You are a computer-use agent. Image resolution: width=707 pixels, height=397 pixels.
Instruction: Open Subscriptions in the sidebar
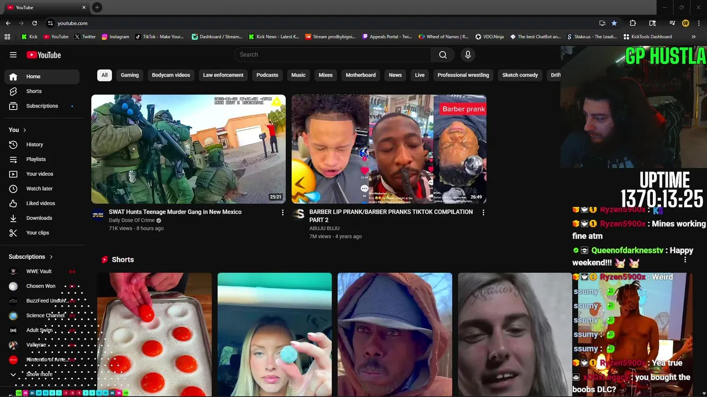click(42, 106)
